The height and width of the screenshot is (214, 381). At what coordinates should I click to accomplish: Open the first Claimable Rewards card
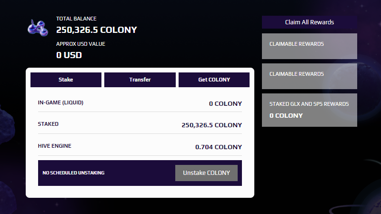310,46
